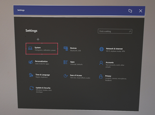Select the Ease of Access label
155x115 pixels.
pyautogui.click(x=76, y=75)
